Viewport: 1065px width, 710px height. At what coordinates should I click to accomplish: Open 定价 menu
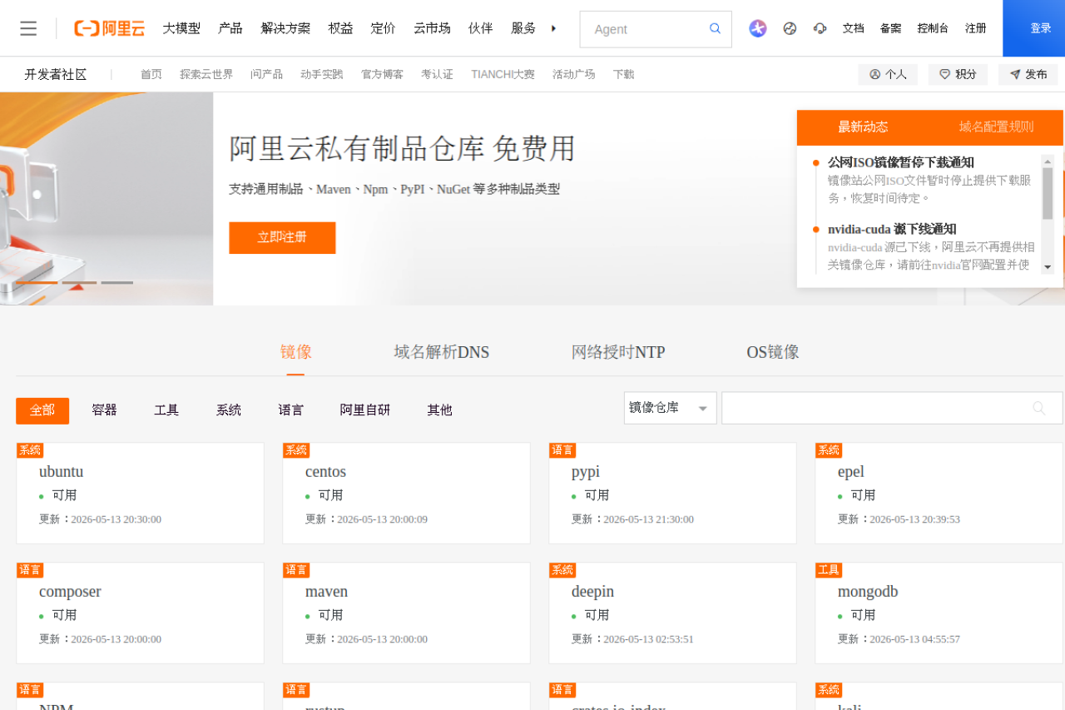click(x=384, y=28)
